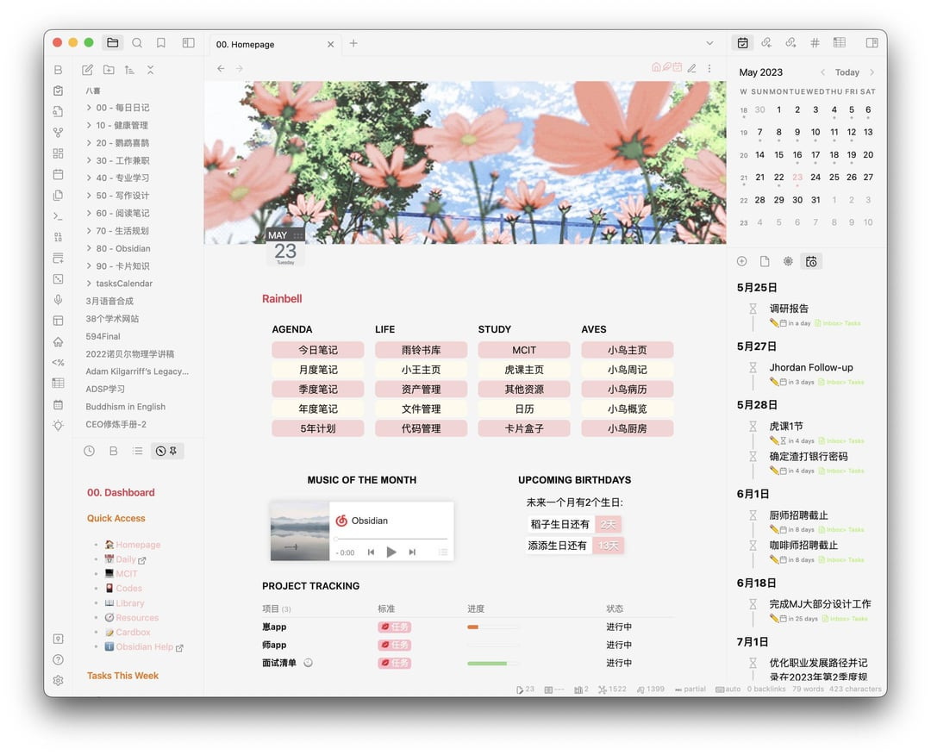The width and height of the screenshot is (931, 755).
Task: Toggle hourglass for 调研报告 task
Action: pos(753,309)
